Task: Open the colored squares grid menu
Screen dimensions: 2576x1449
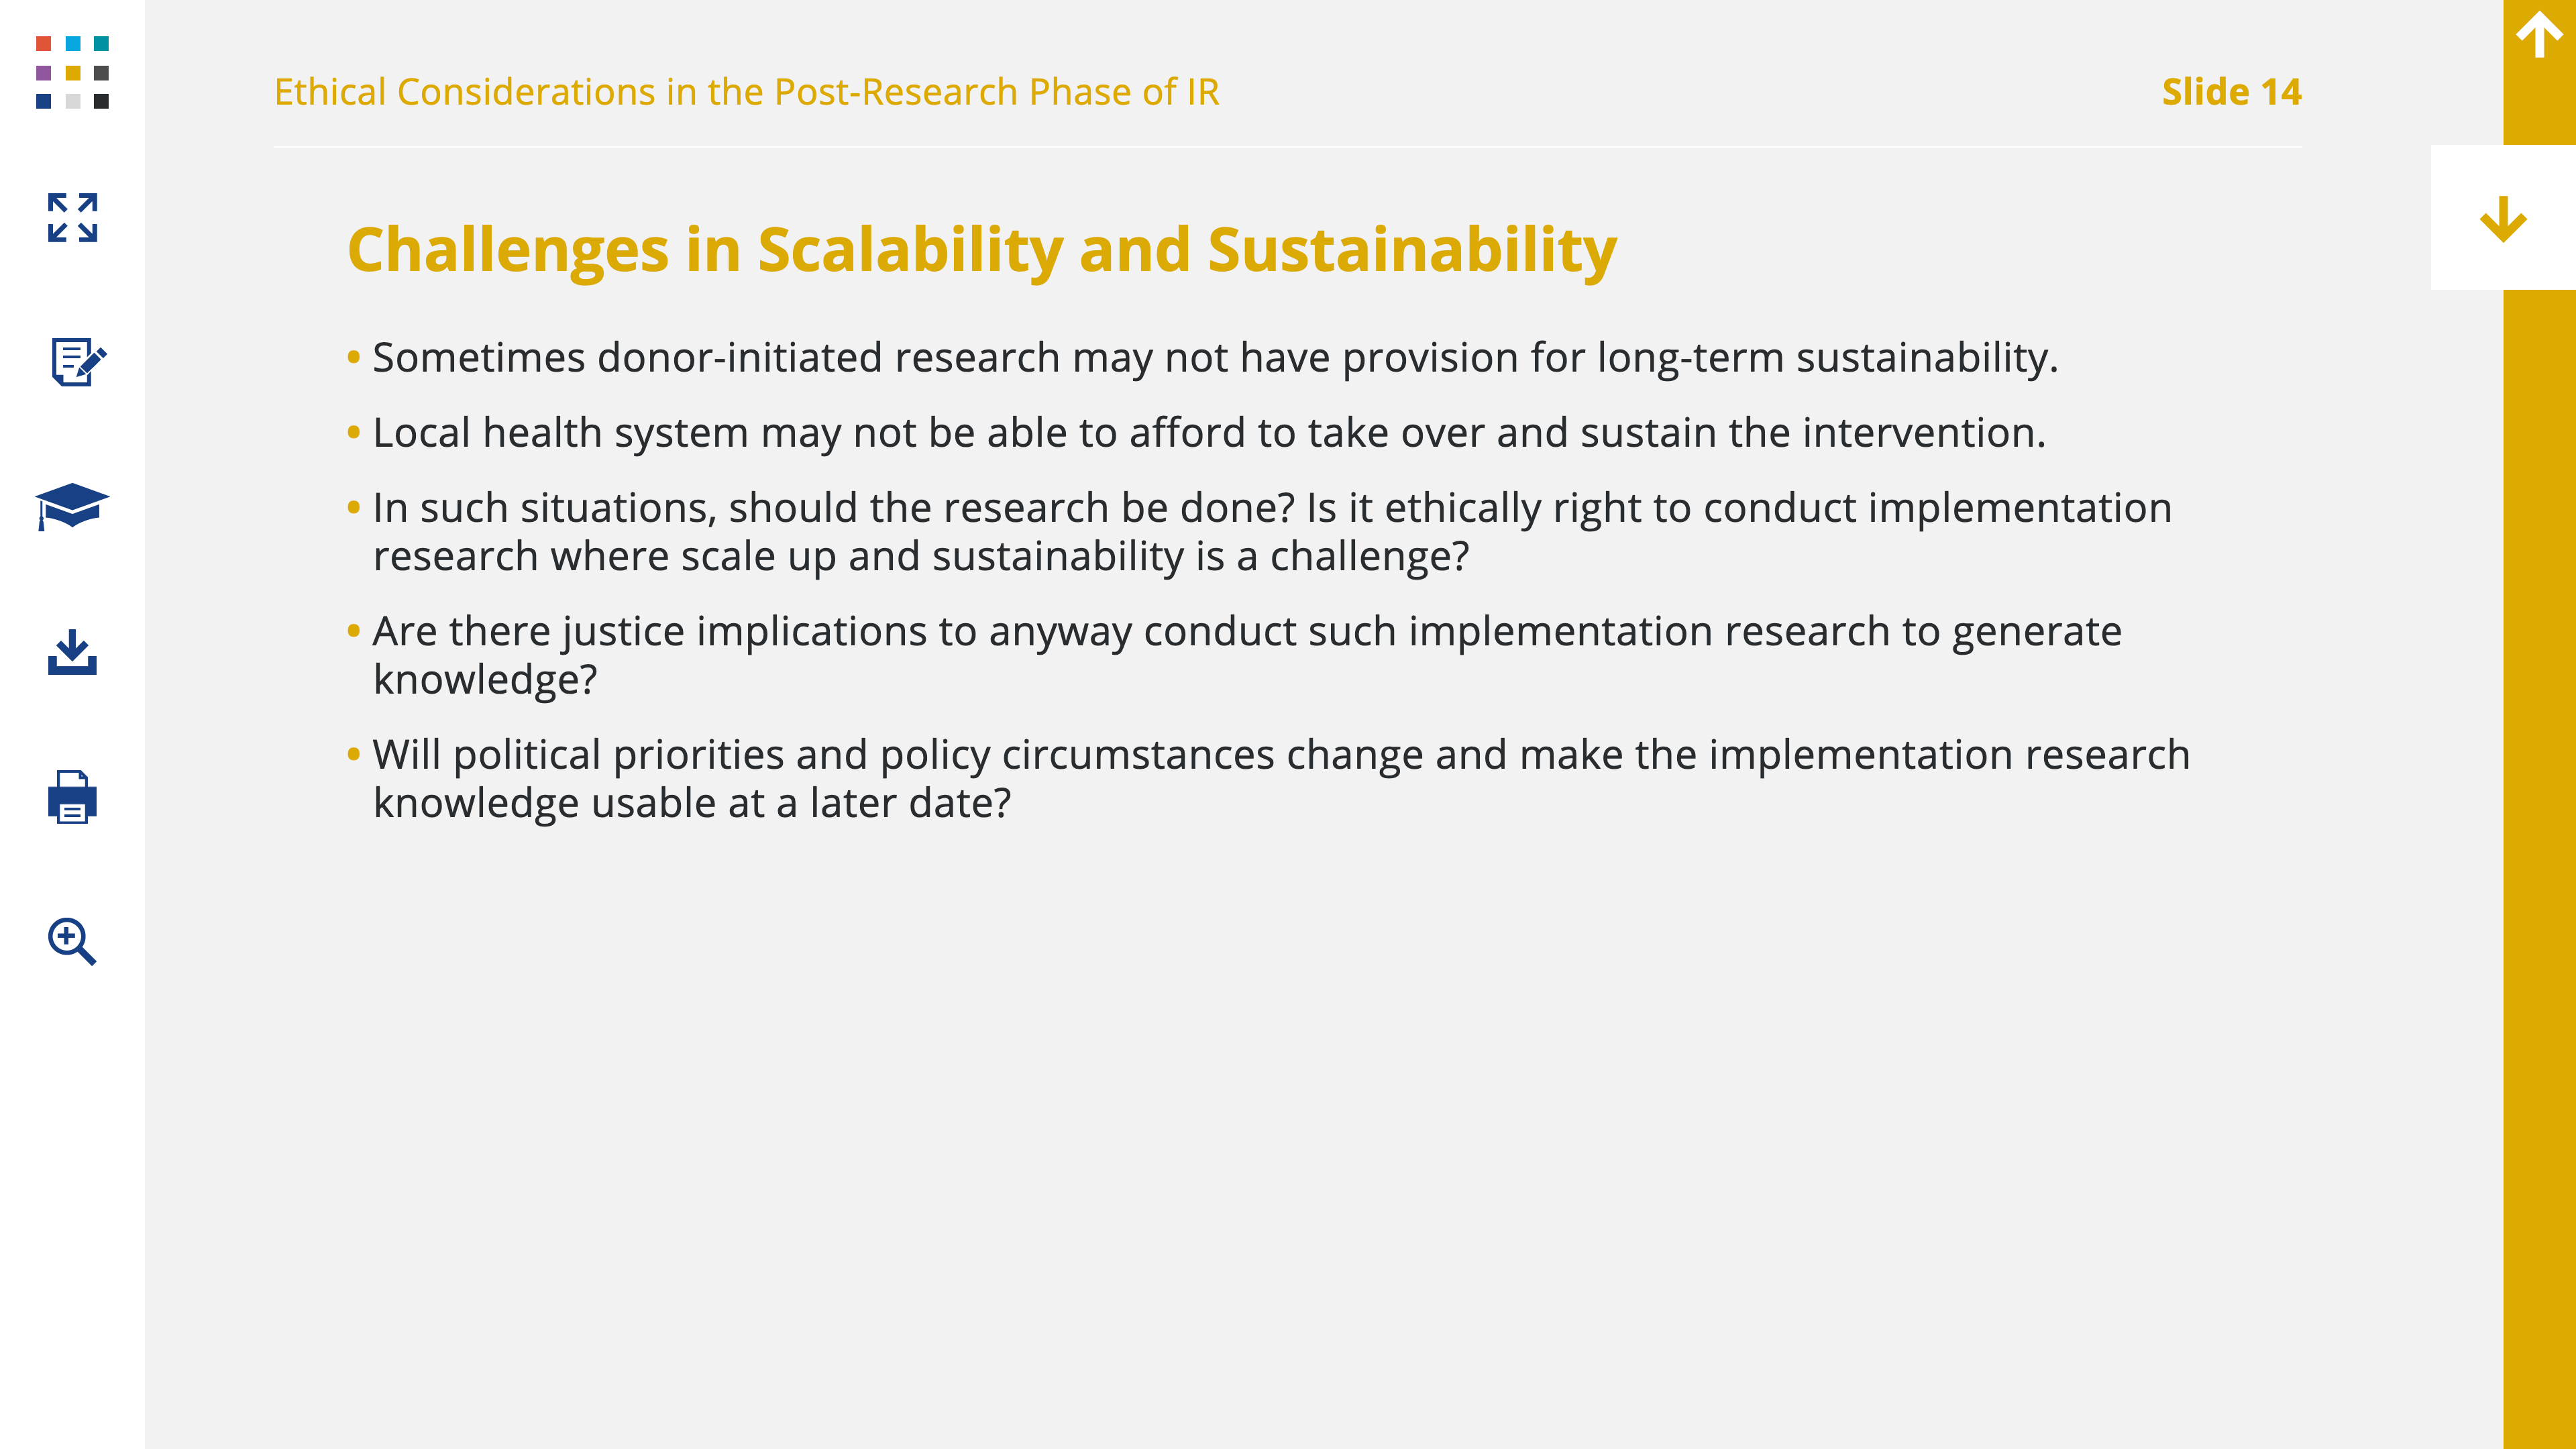Action: 72,72
